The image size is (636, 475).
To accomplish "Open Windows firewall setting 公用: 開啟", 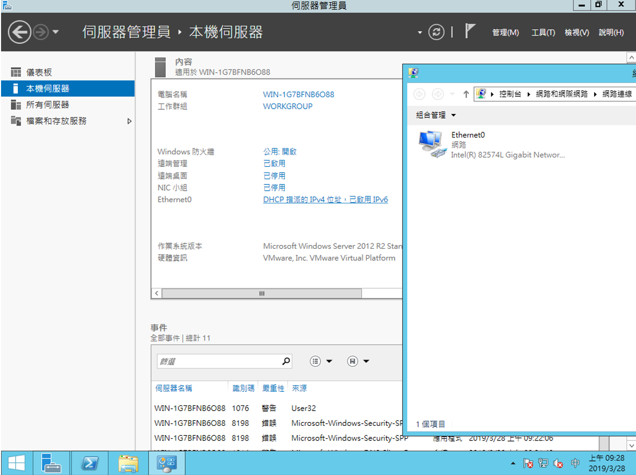I will (280, 152).
